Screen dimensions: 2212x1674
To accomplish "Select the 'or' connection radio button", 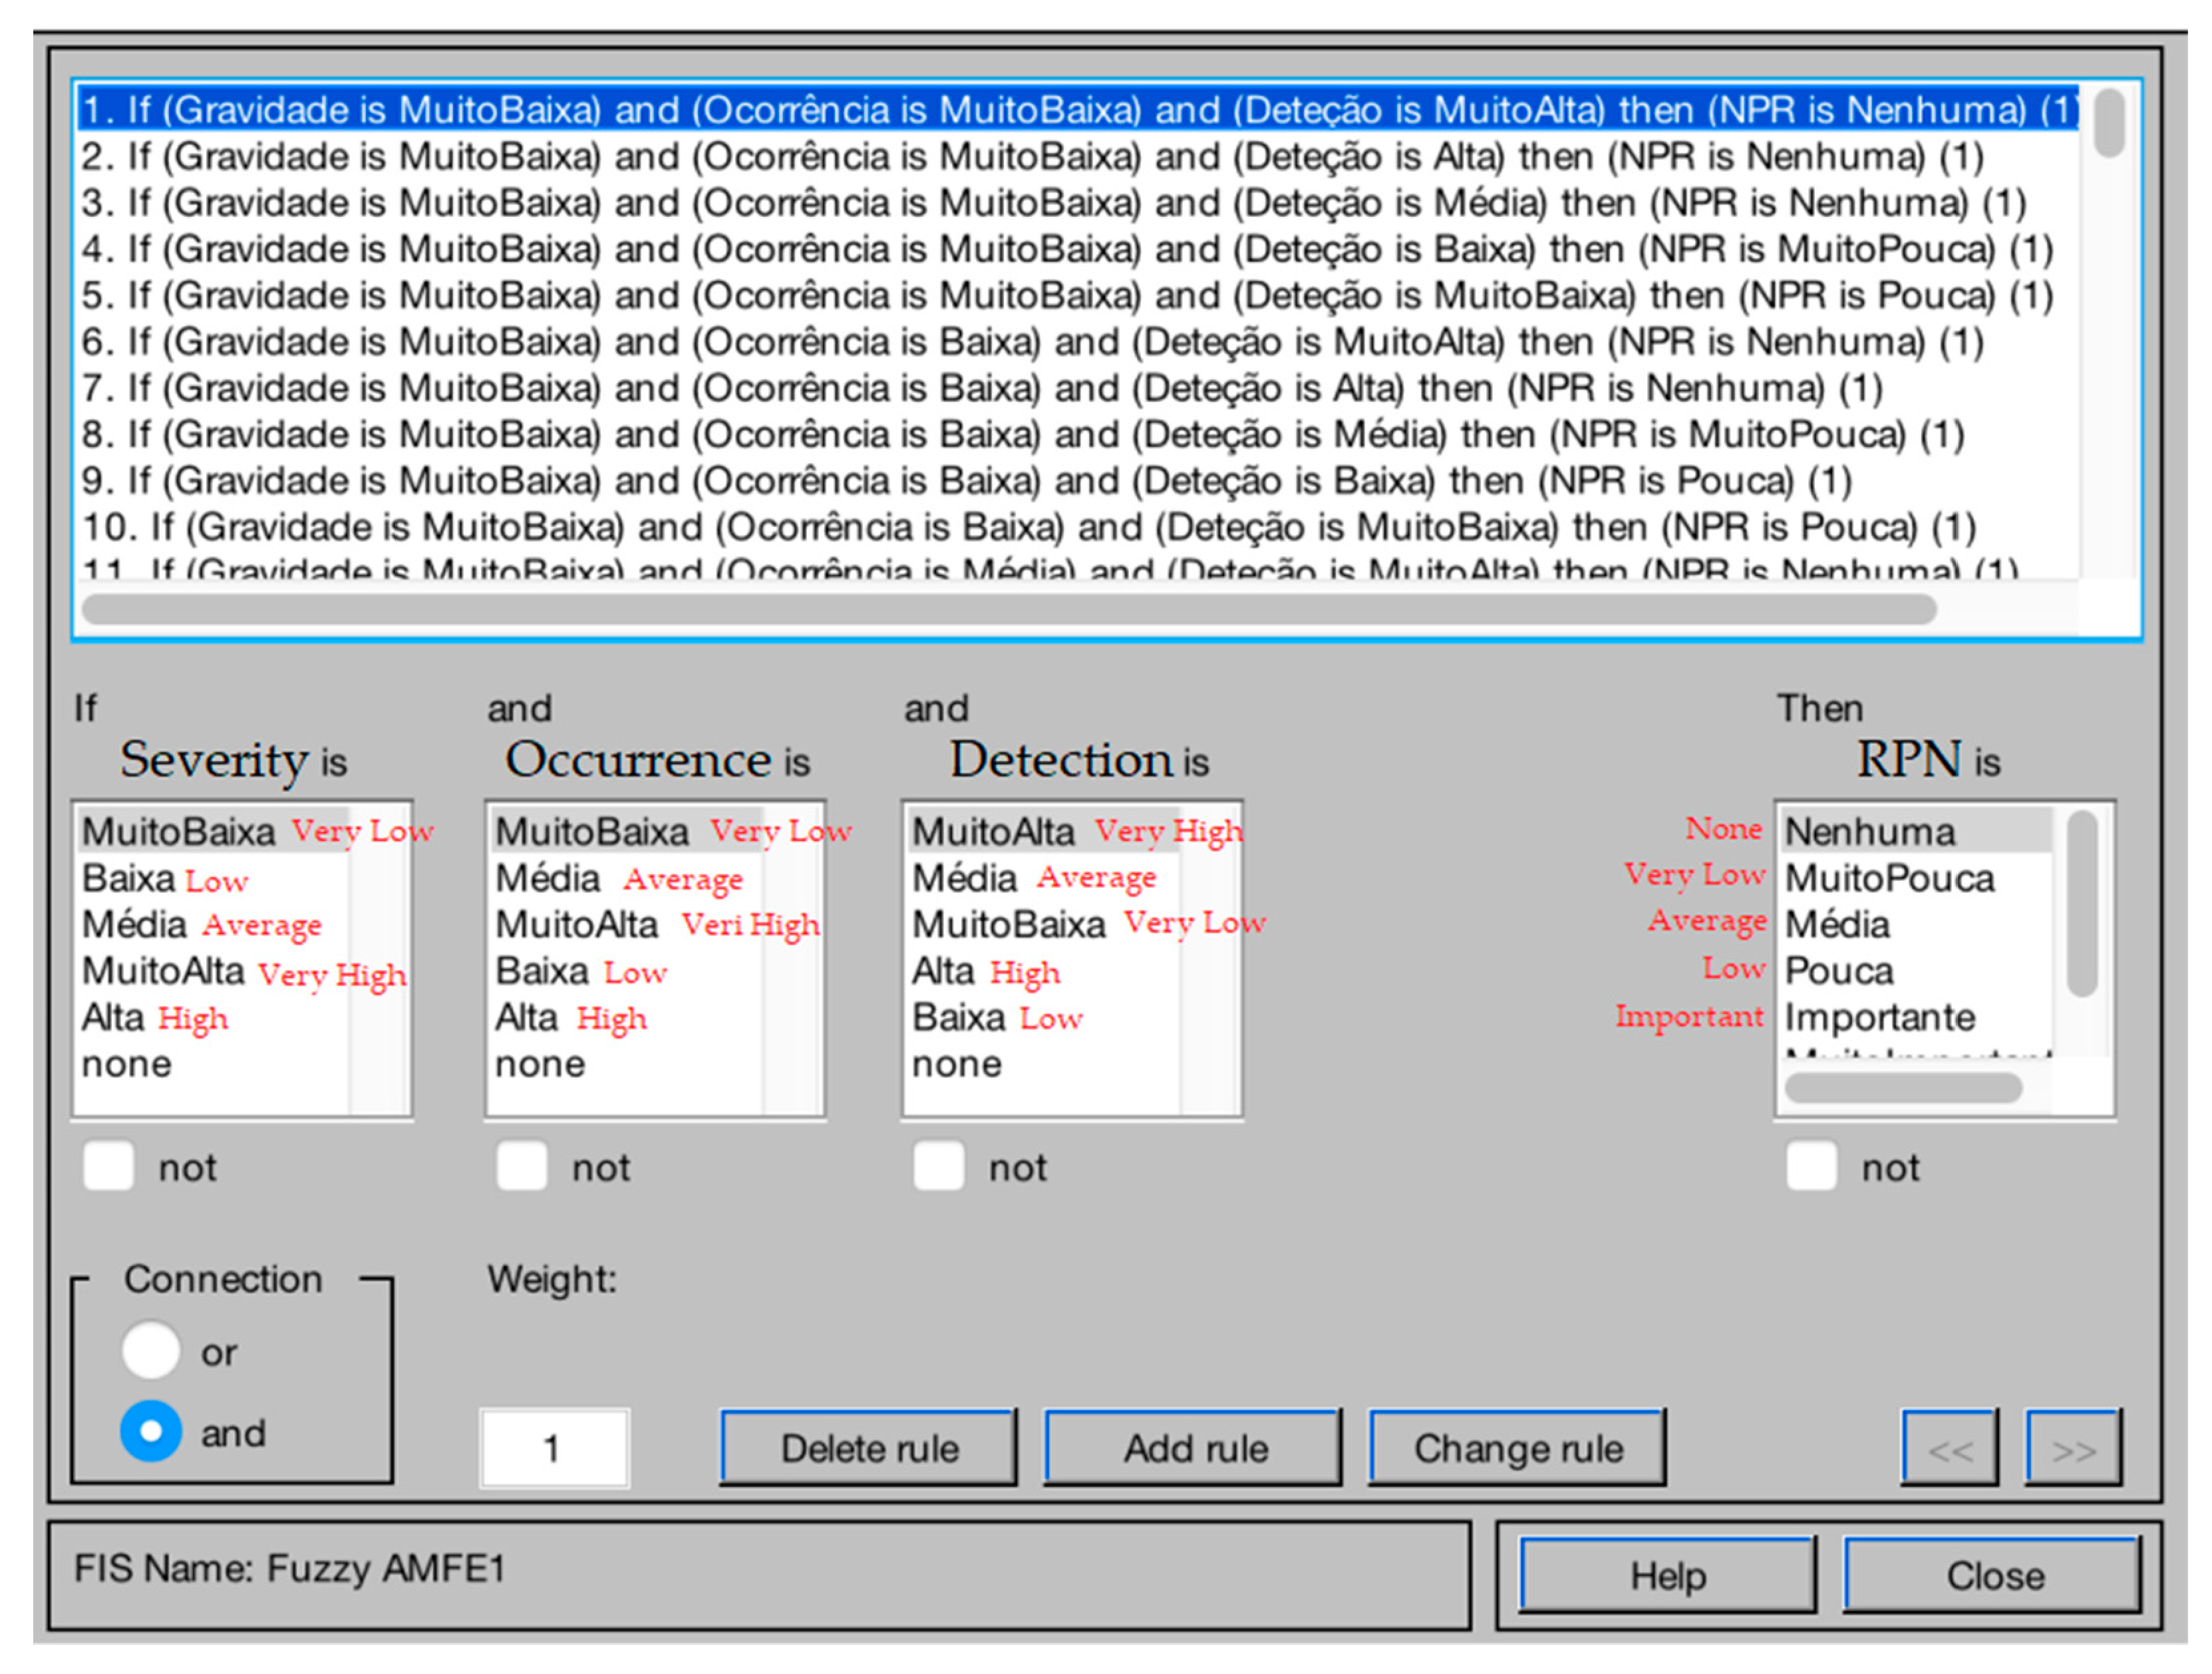I will click(x=151, y=1351).
